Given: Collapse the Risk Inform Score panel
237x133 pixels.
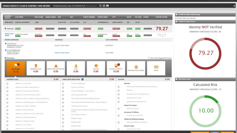Looking at the screenshot, I should click(x=177, y=79).
